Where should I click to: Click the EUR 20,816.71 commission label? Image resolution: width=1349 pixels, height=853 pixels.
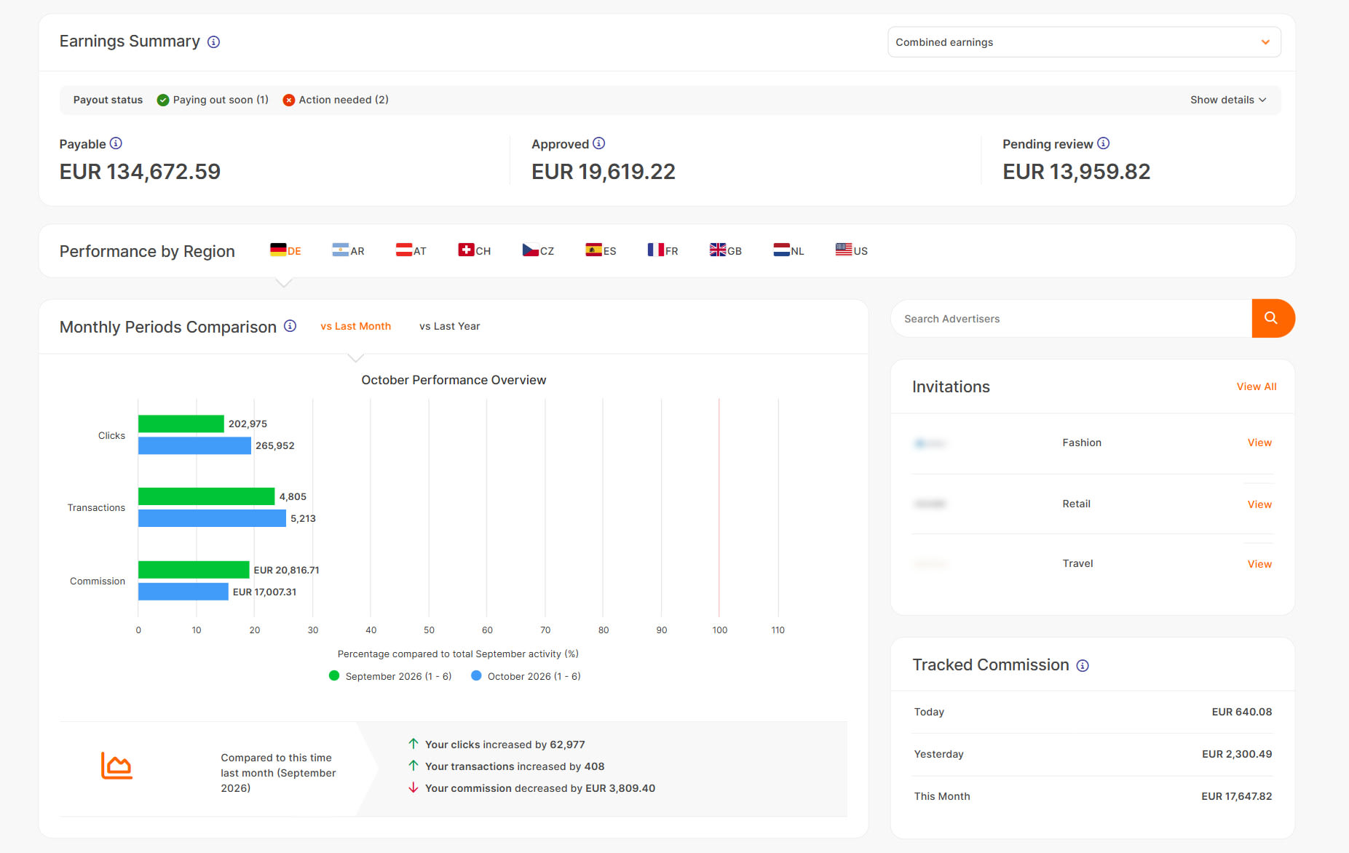tap(286, 570)
